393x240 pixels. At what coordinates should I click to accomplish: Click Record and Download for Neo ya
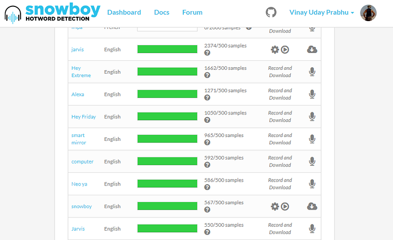(280, 184)
